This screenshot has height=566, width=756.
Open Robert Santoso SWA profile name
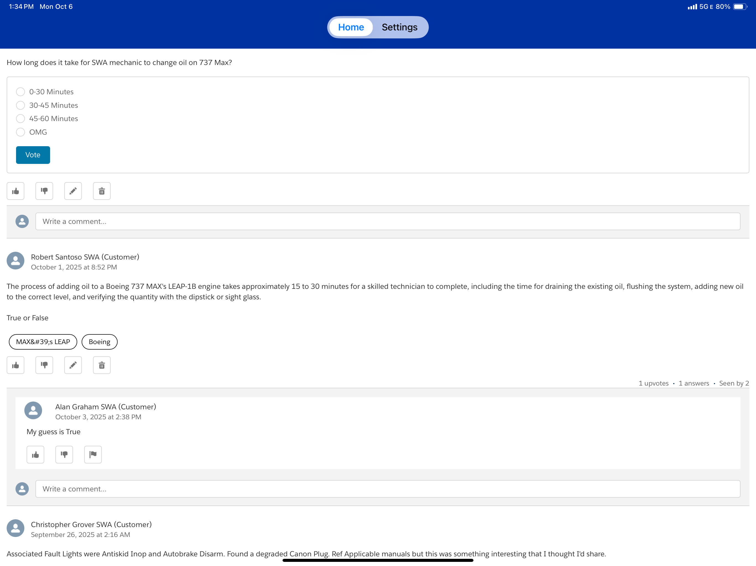(85, 257)
